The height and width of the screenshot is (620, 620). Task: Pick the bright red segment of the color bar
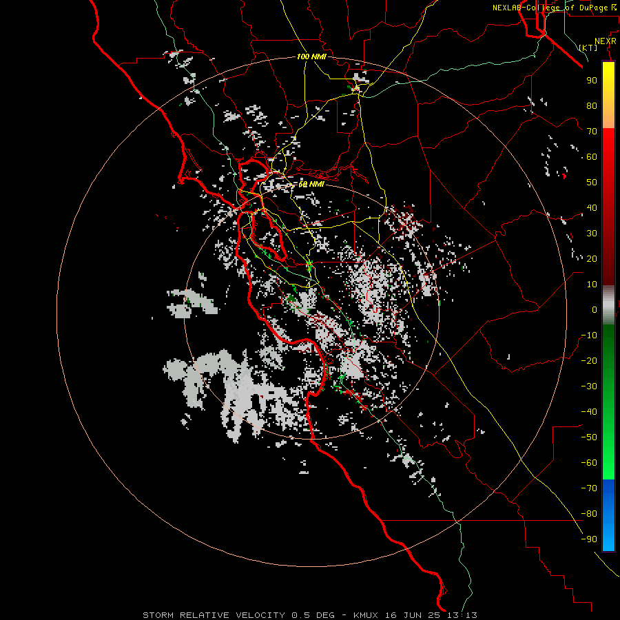(x=608, y=146)
